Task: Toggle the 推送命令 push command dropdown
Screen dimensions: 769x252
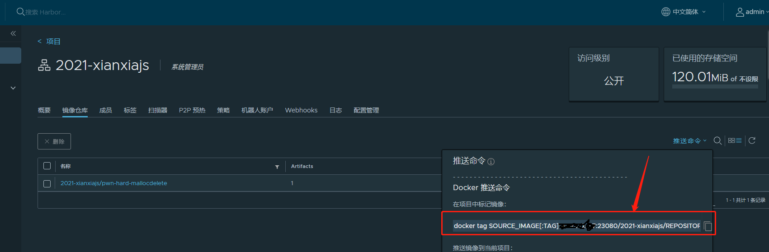Action: click(690, 141)
